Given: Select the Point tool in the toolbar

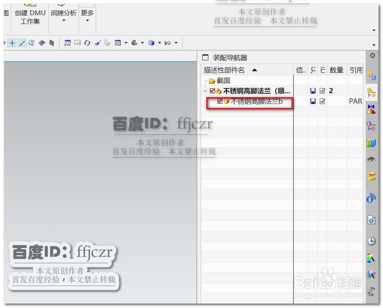Looking at the screenshot, I should 12,43.
